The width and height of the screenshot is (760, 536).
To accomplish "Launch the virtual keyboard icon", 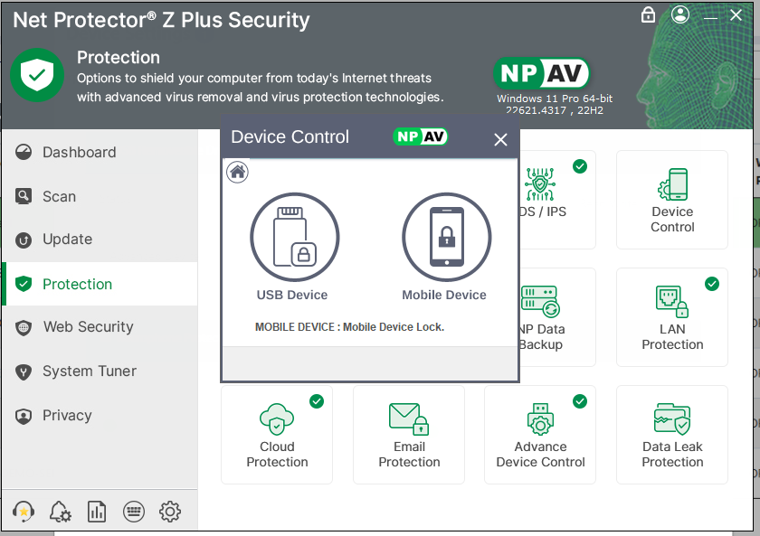I will point(134,512).
